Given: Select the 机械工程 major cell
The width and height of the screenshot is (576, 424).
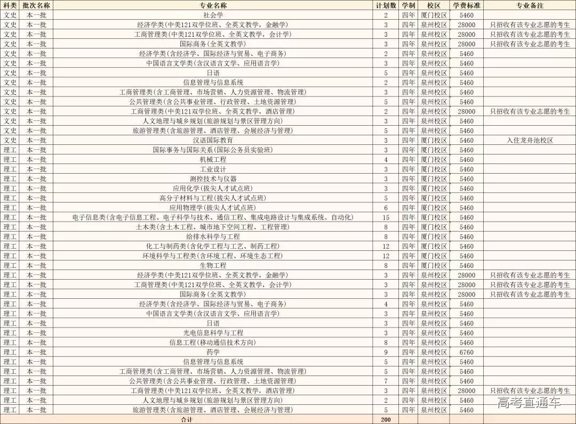Looking at the screenshot, I should tap(213, 159).
